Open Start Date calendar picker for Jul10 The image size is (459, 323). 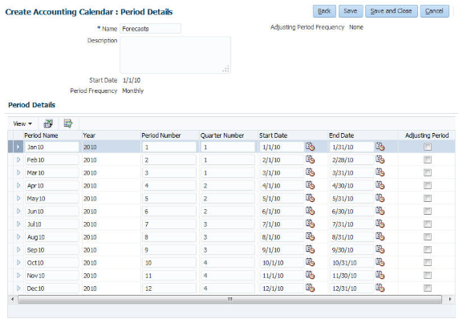[x=310, y=224]
